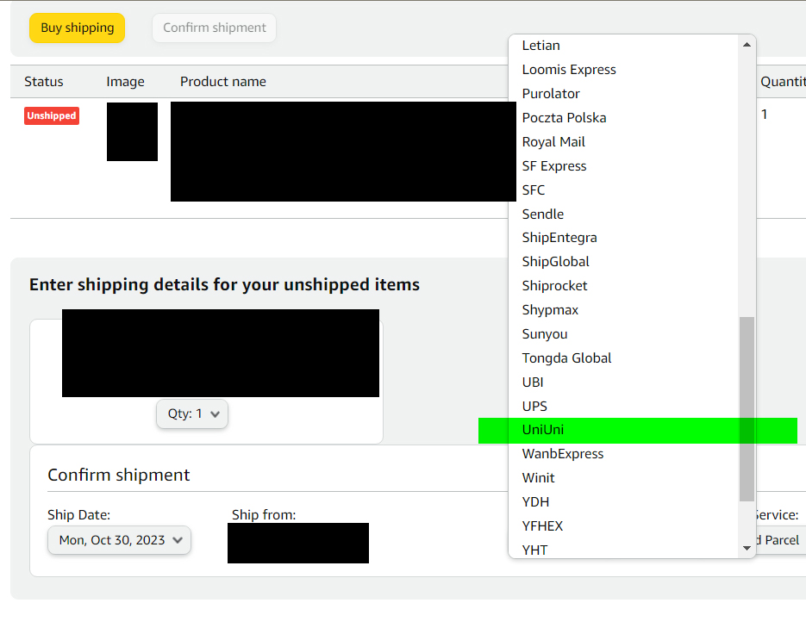Click the carrier list scrollbar thumb
The height and width of the screenshot is (628, 806).
[x=747, y=408]
